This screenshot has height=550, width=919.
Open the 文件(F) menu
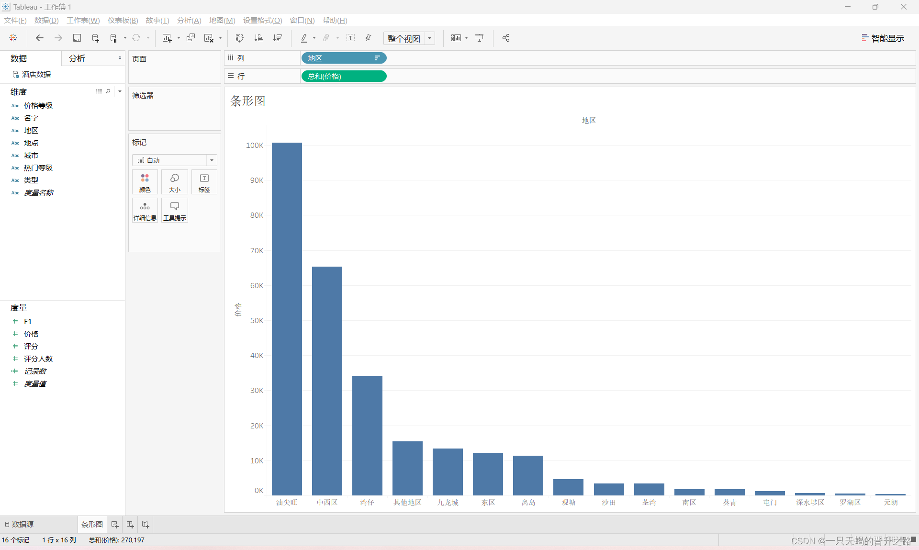[x=15, y=20]
